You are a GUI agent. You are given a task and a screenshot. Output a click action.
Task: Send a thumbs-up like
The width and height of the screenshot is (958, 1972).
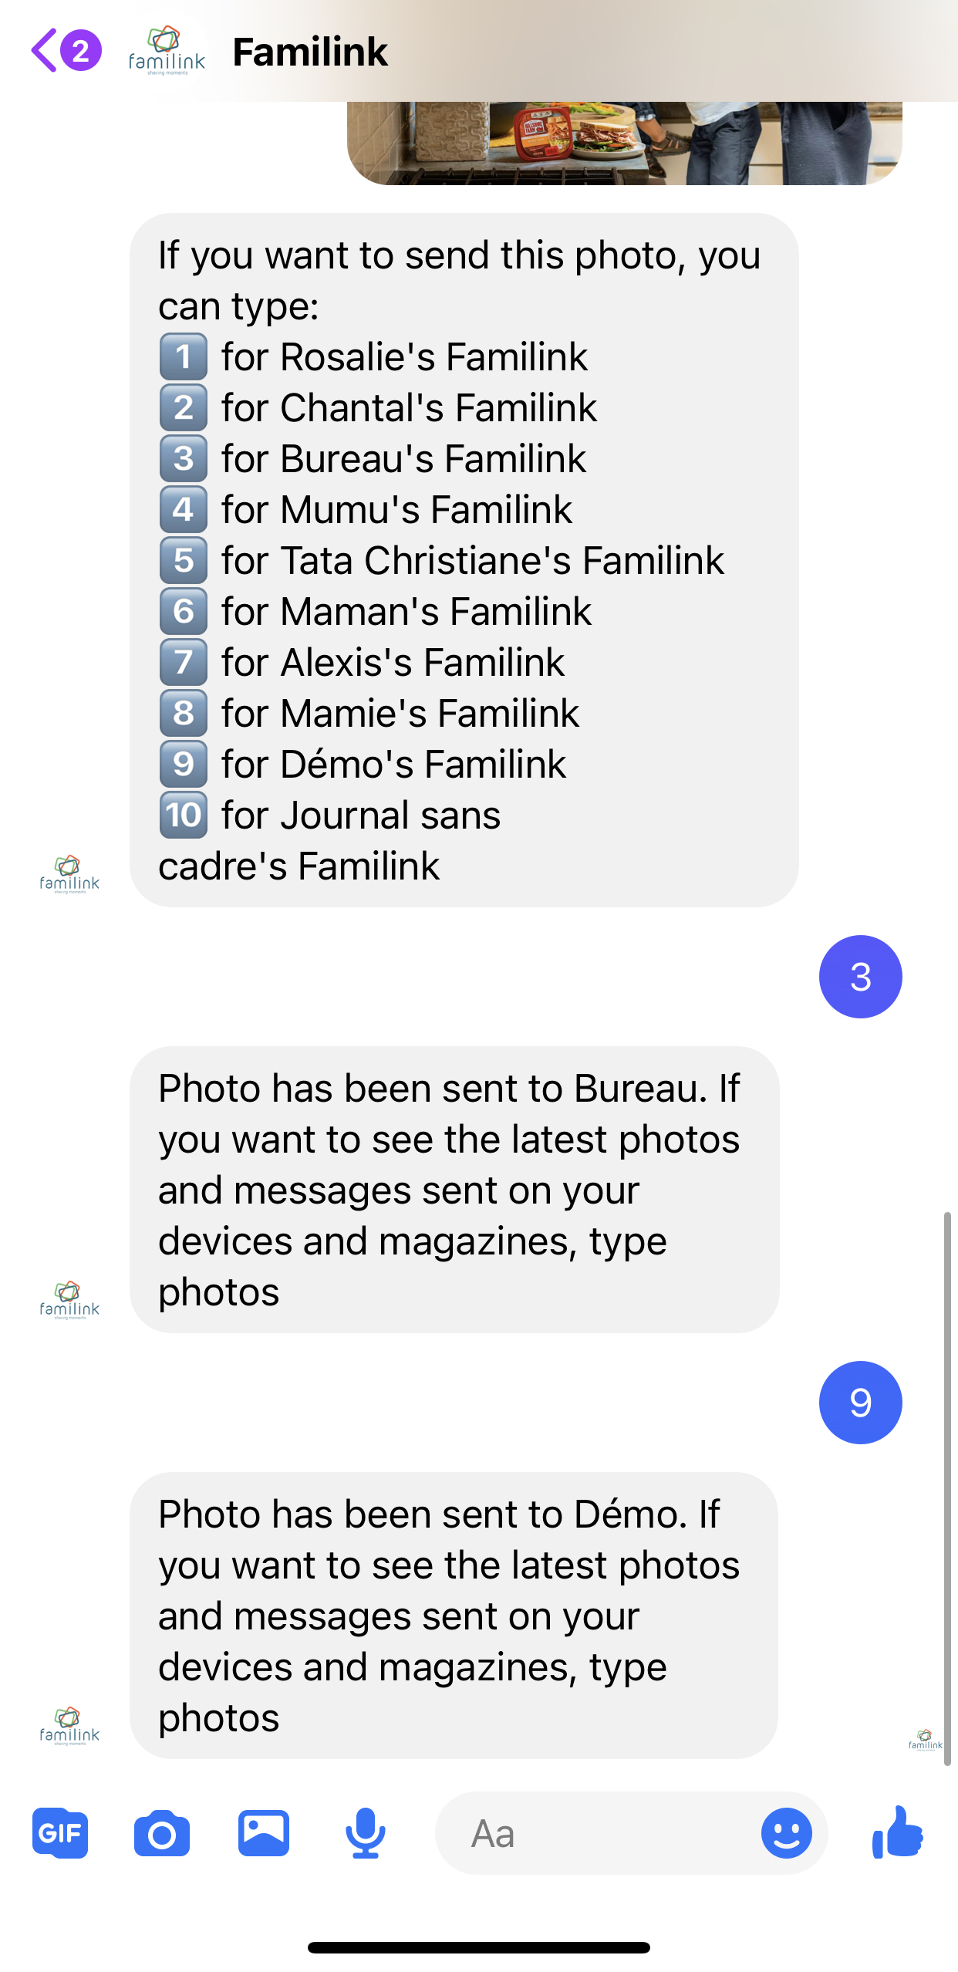(x=897, y=1832)
